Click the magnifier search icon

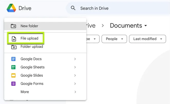click(73, 8)
